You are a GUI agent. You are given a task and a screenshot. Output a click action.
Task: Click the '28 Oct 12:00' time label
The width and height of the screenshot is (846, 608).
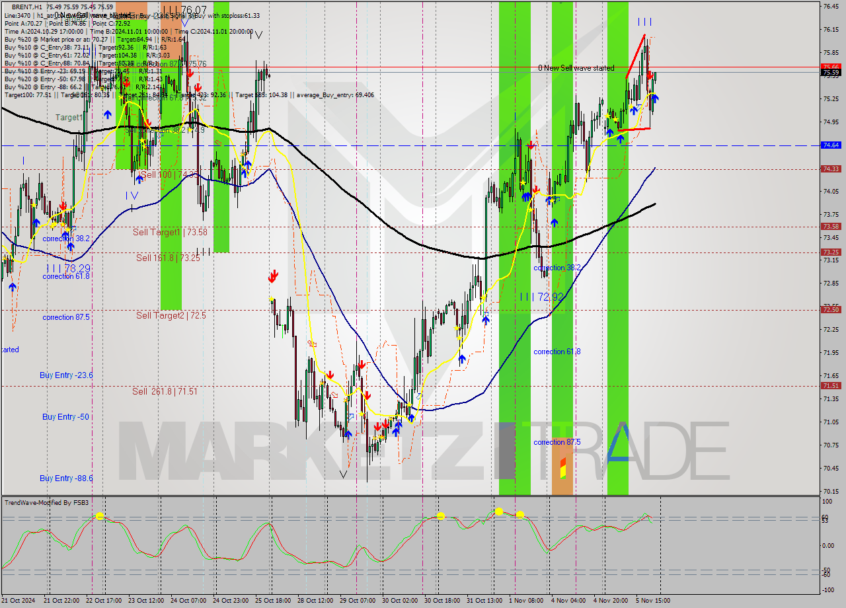pyautogui.click(x=317, y=601)
